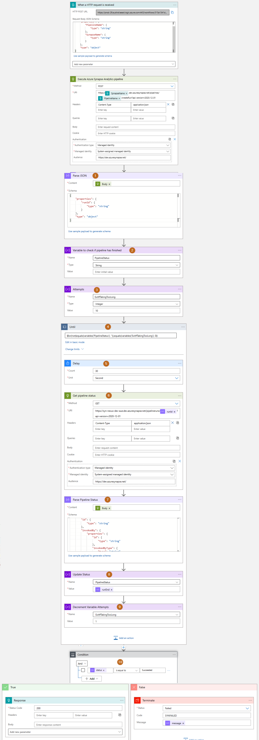Open options menu of Until loop

pos(183,327)
